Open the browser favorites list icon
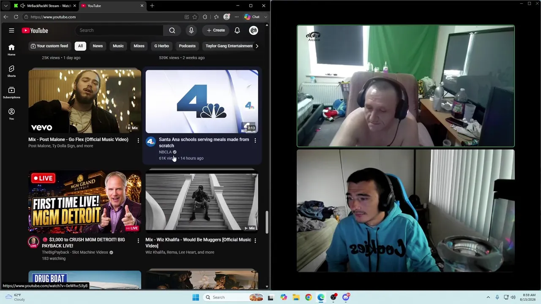 pyautogui.click(x=216, y=17)
